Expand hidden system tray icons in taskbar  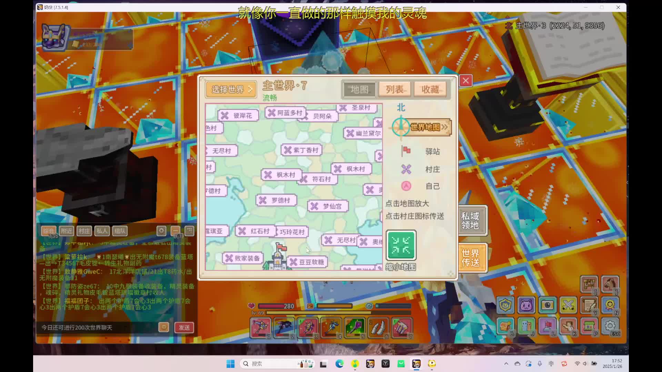[506, 363]
